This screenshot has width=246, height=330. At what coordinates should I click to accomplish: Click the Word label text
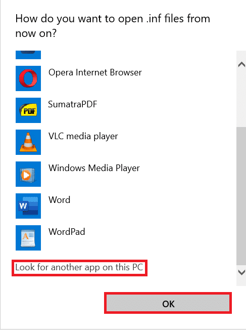tap(60, 200)
